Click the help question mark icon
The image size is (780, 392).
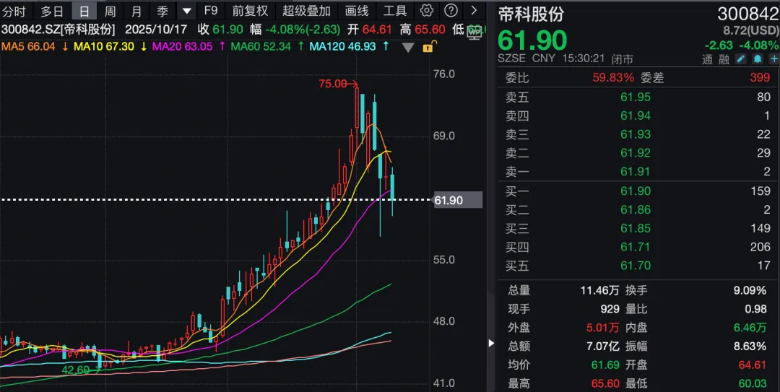(451, 11)
